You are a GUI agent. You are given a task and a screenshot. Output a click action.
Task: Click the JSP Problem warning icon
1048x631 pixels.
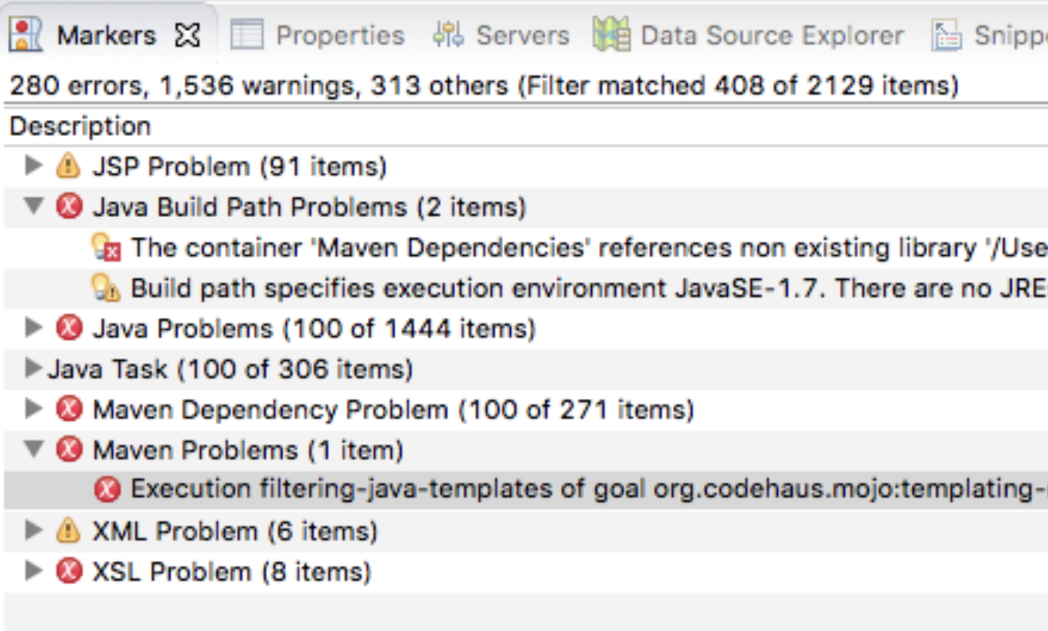coord(69,167)
